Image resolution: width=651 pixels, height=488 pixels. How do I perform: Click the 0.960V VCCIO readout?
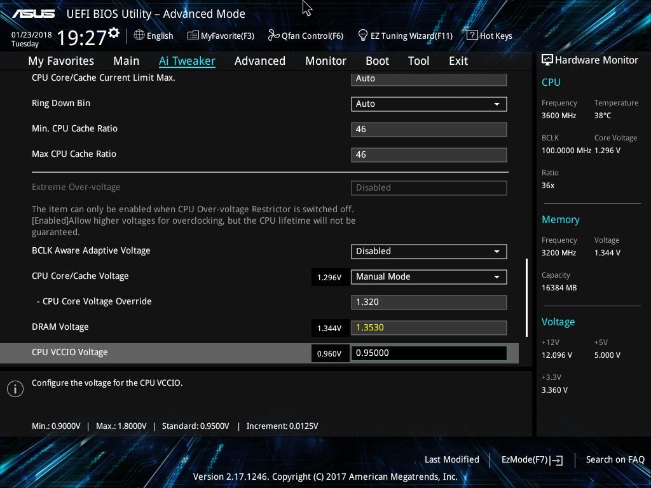tap(329, 353)
